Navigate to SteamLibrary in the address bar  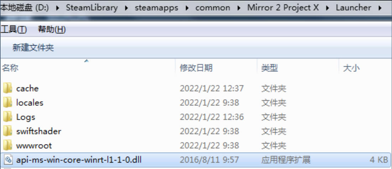(92, 8)
